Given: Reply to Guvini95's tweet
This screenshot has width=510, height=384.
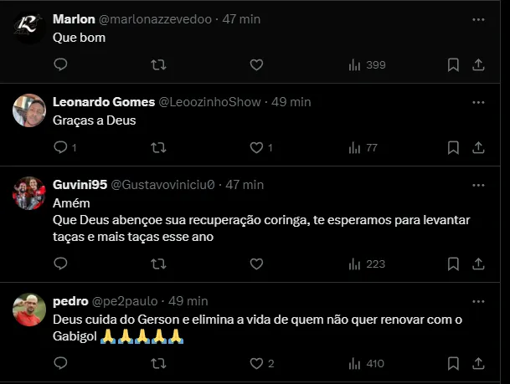Looking at the screenshot, I should [x=60, y=263].
